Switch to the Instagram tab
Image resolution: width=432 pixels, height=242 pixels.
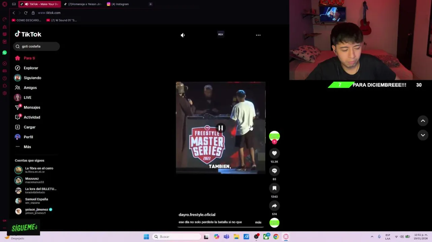[120, 4]
